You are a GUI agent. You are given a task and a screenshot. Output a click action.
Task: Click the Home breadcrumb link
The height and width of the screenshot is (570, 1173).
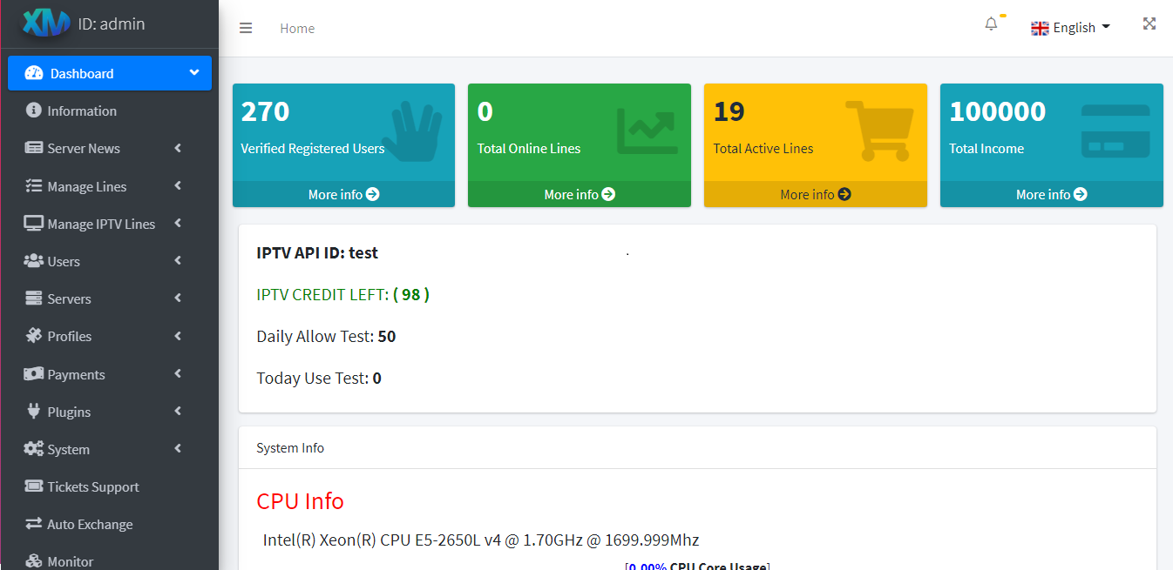coord(297,28)
